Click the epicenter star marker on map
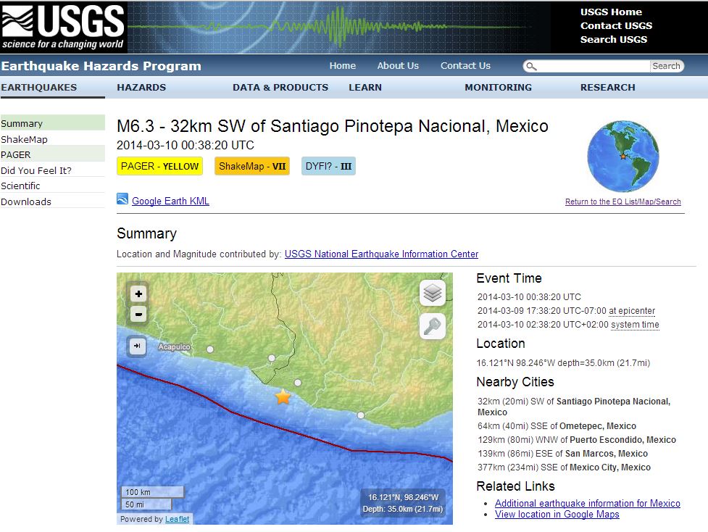The image size is (708, 532). click(x=283, y=397)
